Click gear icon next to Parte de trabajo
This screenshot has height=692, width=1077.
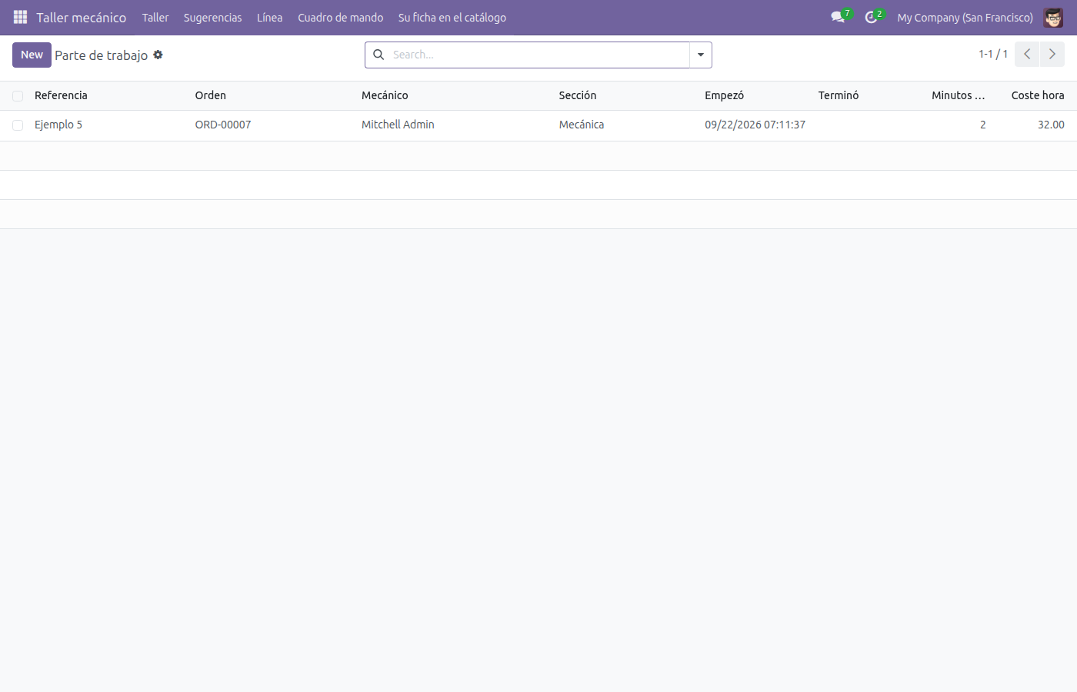point(158,55)
